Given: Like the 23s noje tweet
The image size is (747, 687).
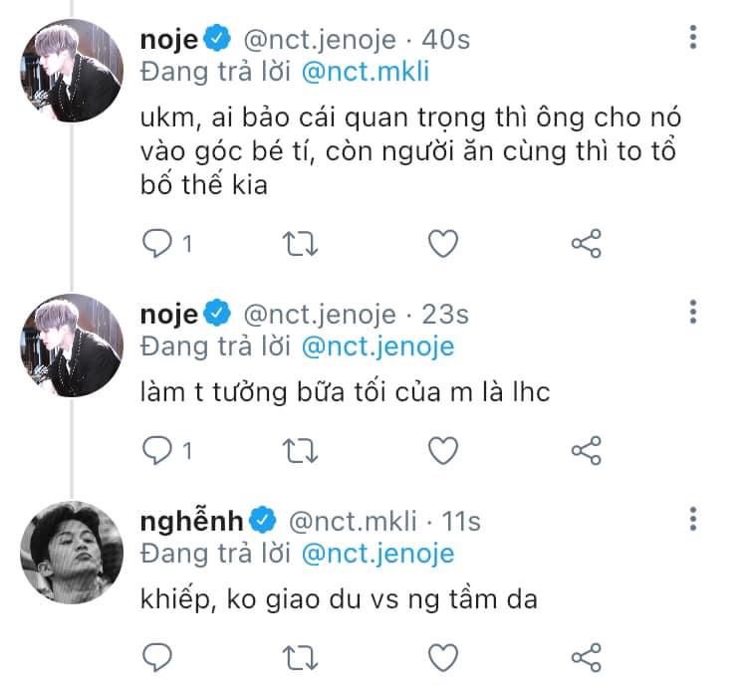Looking at the screenshot, I should (442, 450).
